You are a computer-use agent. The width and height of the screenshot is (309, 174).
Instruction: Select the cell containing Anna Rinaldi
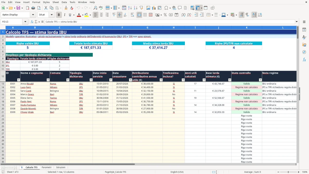coord(35,84)
